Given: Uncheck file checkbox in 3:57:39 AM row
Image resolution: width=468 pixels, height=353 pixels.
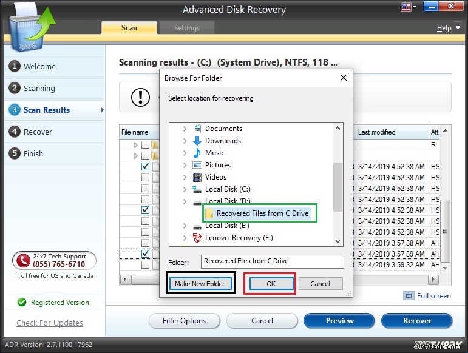Looking at the screenshot, I should pos(145,254).
